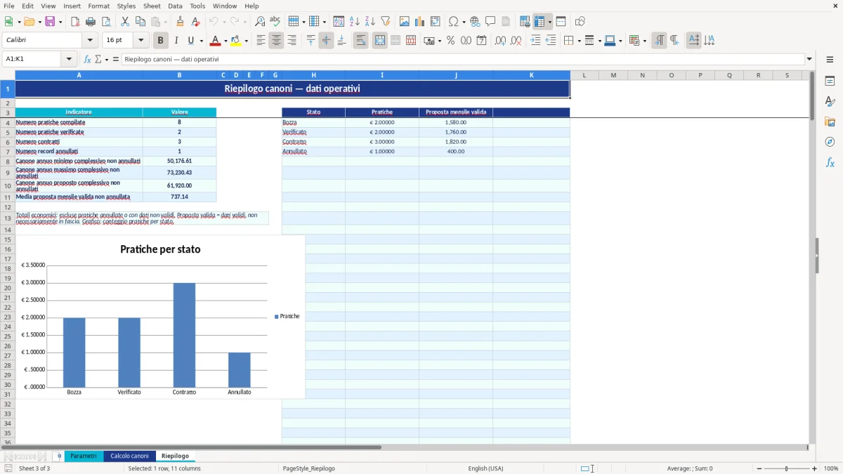The image size is (843, 474).
Task: Open the Data menu
Action: tap(175, 6)
